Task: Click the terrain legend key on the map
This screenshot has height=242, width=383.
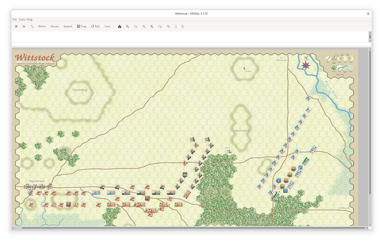Action: [339, 64]
